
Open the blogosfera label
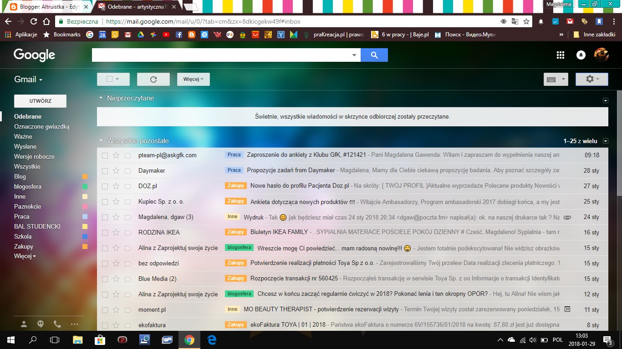point(28,186)
